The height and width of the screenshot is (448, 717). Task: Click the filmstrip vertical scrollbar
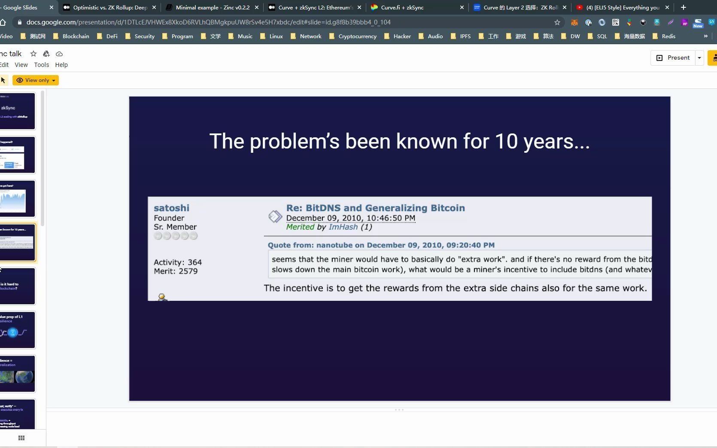[x=43, y=159]
